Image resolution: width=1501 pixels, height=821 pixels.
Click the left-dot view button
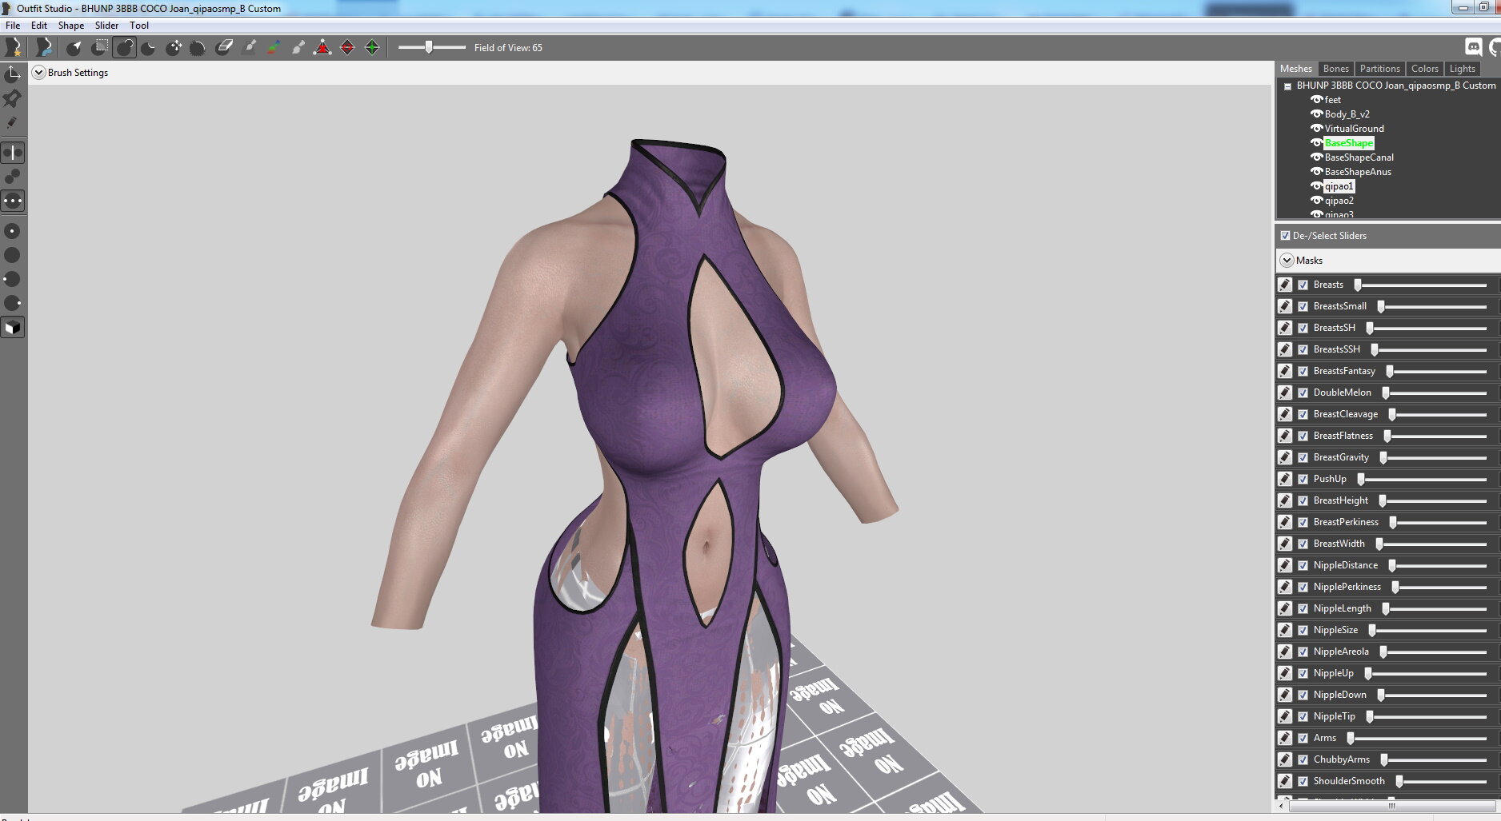(13, 279)
